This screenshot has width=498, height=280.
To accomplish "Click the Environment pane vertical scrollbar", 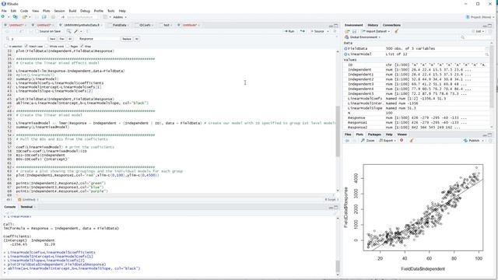I will tap(492, 76).
